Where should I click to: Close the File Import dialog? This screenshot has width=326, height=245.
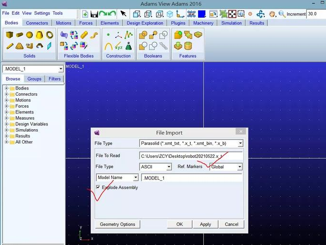[241, 131]
